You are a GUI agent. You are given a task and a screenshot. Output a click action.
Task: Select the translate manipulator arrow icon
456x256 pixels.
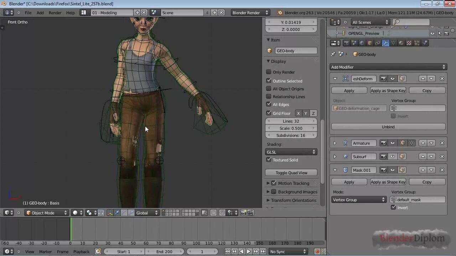(x=117, y=213)
